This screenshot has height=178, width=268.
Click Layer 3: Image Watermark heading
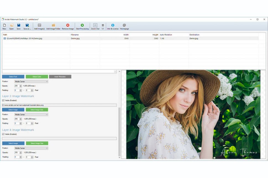pos(18,96)
